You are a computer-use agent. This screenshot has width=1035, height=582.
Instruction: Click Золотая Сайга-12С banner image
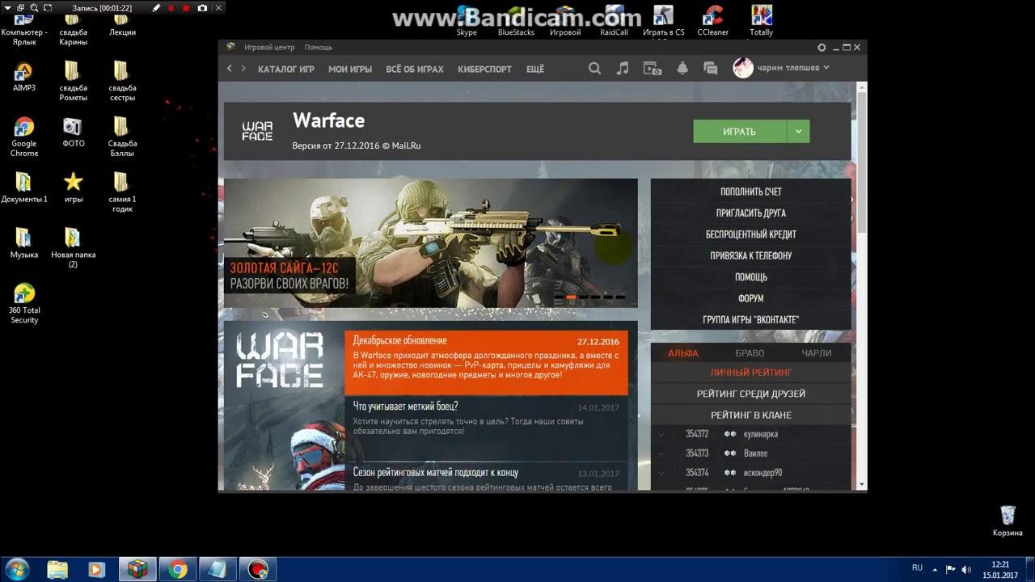[430, 242]
